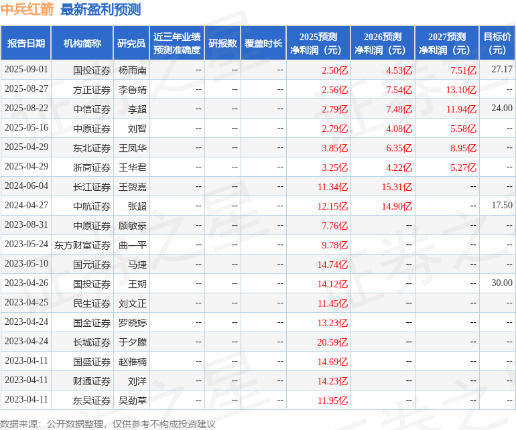The width and height of the screenshot is (516, 430).
Task: Click the 15.31亿 forecast value
Action: click(397, 187)
